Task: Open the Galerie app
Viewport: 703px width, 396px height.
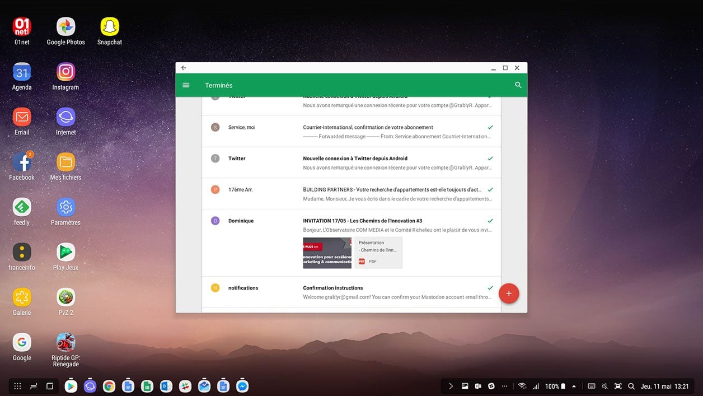Action: [22, 302]
